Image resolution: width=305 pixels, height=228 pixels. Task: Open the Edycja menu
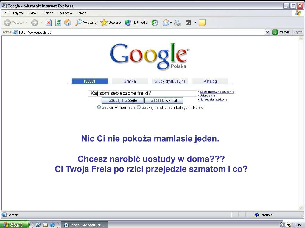tap(18, 13)
